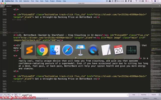Image resolution: width=161 pixels, height=100 pixels.
Task: Open the Help menu
Action: 64,1
